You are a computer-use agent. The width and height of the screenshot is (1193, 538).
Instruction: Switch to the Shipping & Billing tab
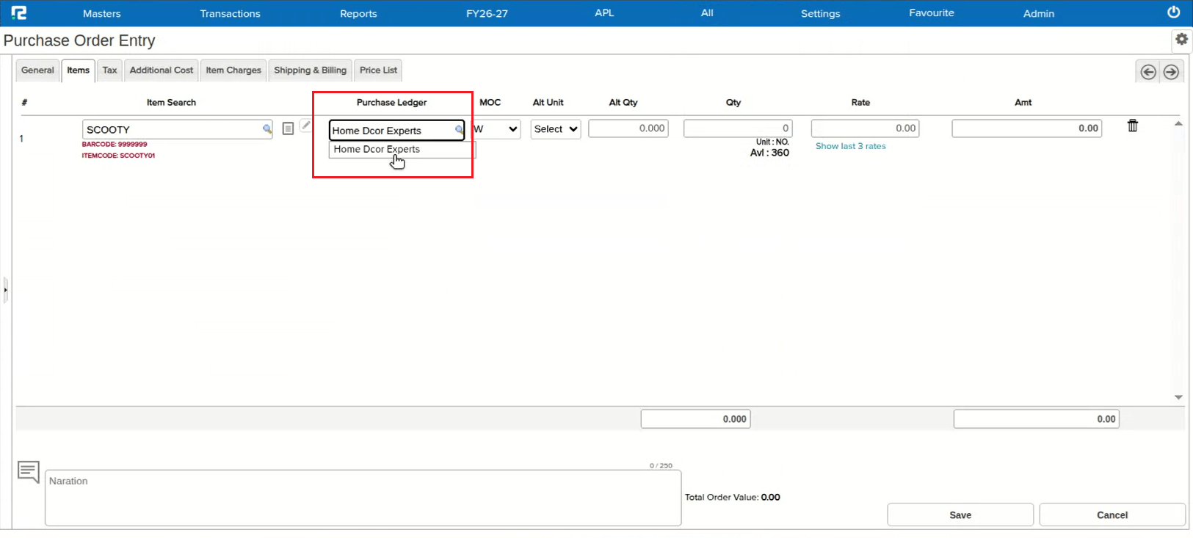pos(311,70)
